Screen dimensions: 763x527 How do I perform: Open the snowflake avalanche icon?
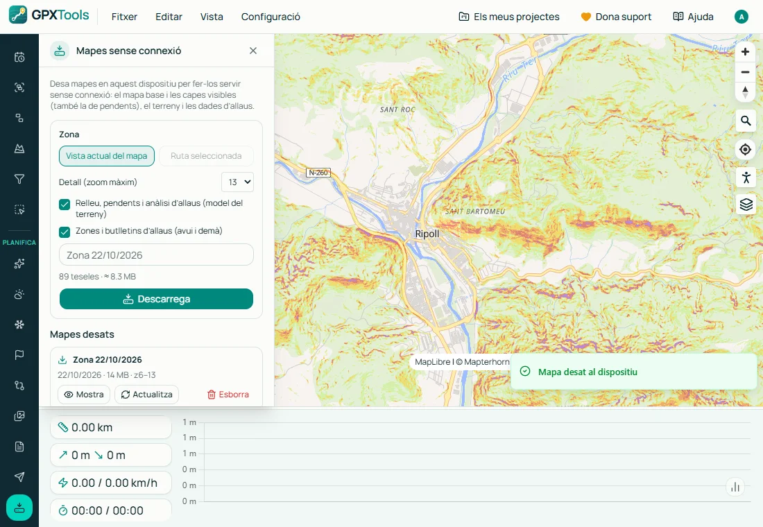[x=19, y=325]
